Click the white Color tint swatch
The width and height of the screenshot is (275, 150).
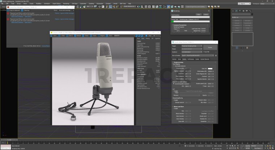pos(210,68)
